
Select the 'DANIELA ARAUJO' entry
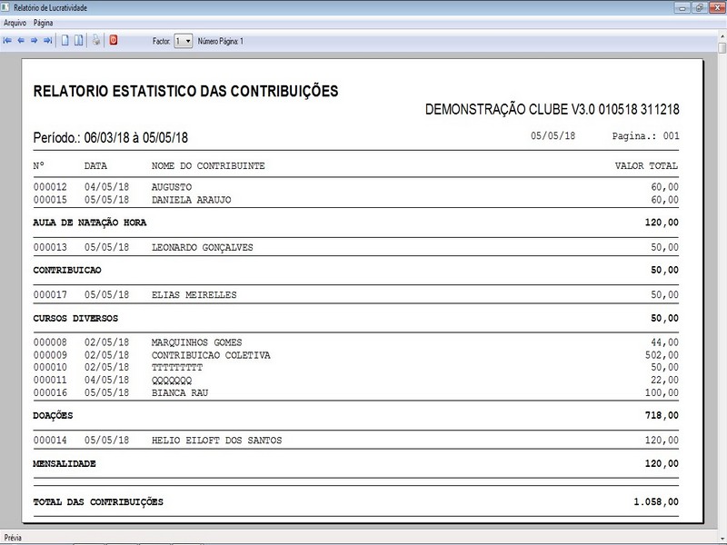click(192, 200)
